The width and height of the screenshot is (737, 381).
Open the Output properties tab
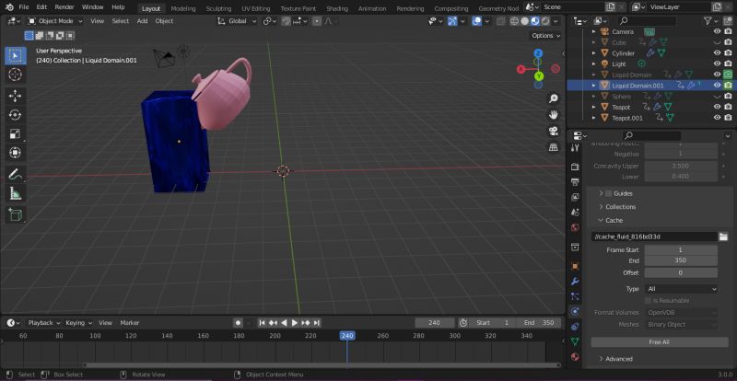tap(575, 182)
